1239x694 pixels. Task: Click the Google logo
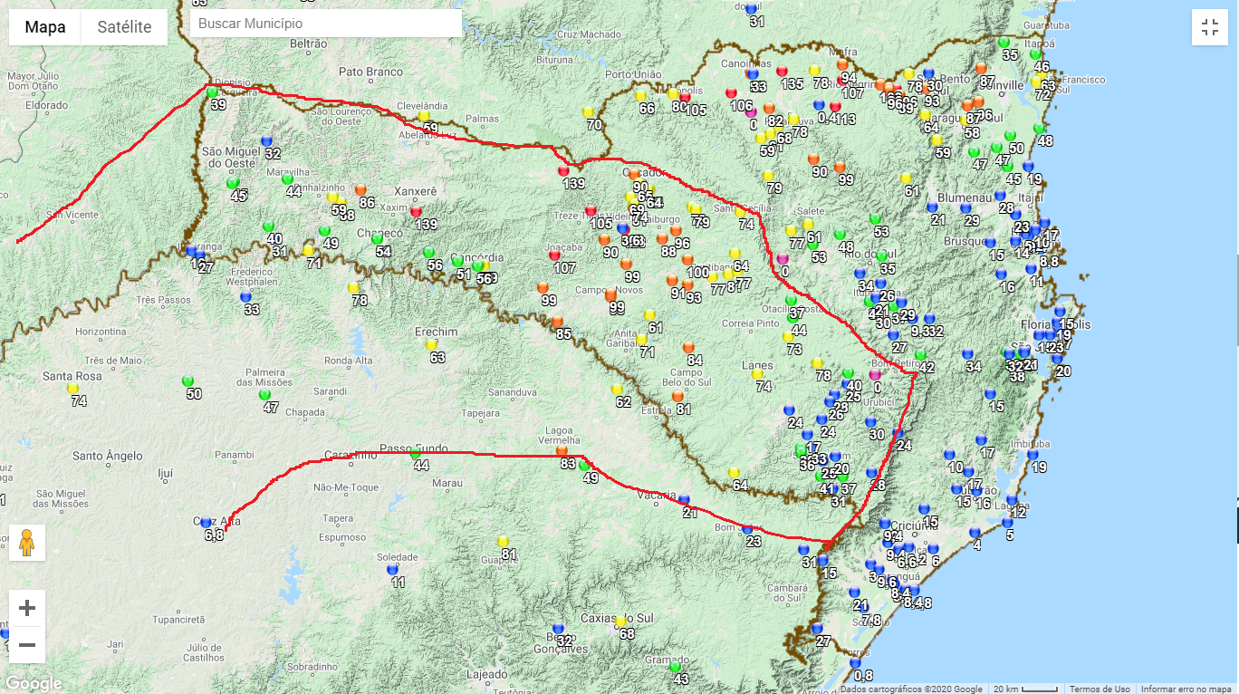(x=33, y=684)
